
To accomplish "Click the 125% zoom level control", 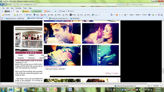I will (x=157, y=86).
